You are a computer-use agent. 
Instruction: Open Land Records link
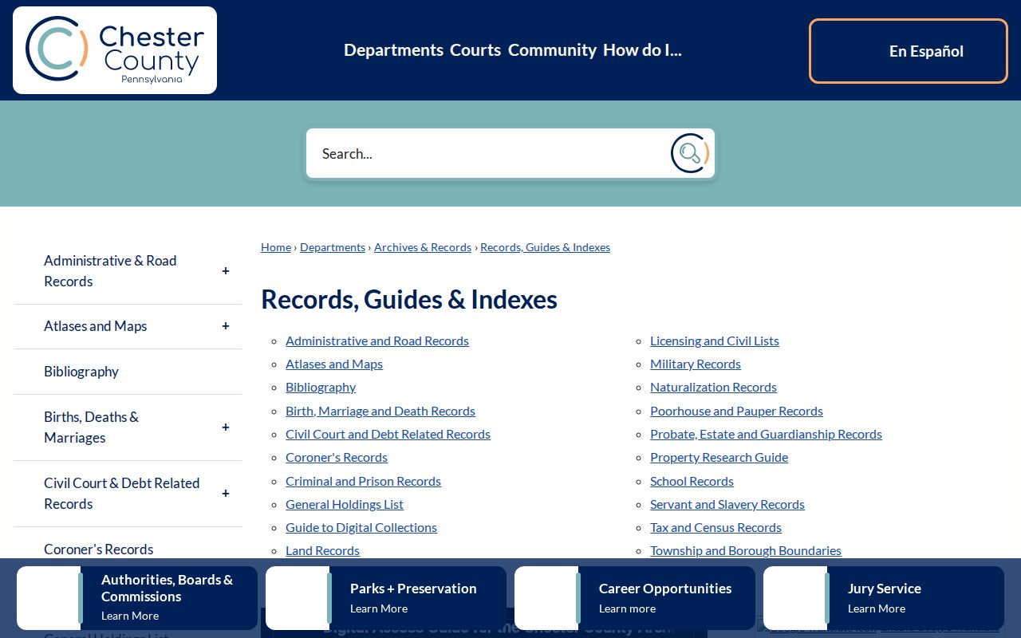click(x=322, y=550)
